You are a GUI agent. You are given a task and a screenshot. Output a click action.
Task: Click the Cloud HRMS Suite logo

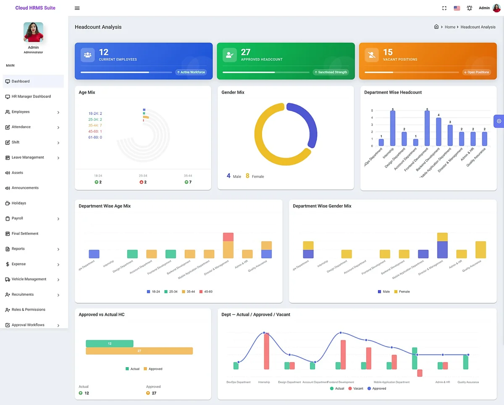point(35,8)
